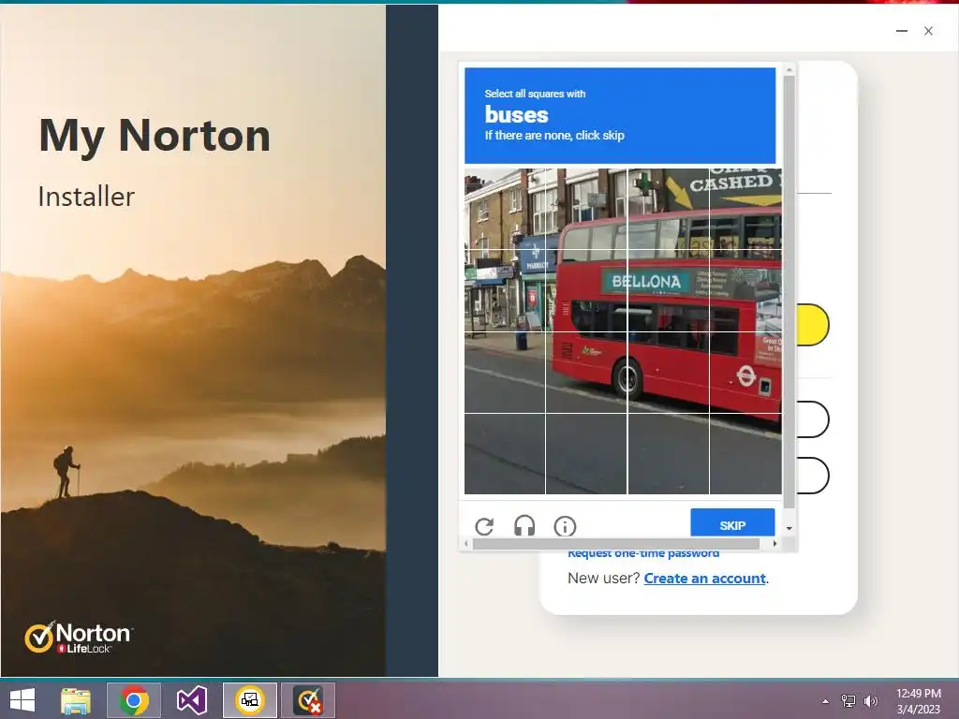Click the blue SKIP button
This screenshot has width=959, height=719.
[732, 524]
